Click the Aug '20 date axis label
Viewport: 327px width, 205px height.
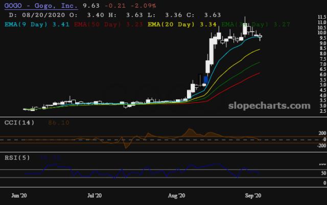(176, 195)
